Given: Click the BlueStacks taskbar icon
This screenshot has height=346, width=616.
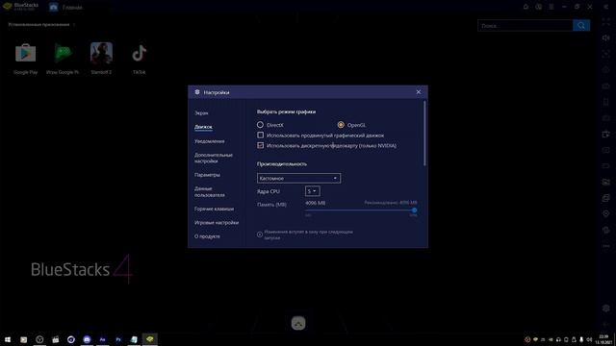Looking at the screenshot, I should [150, 339].
